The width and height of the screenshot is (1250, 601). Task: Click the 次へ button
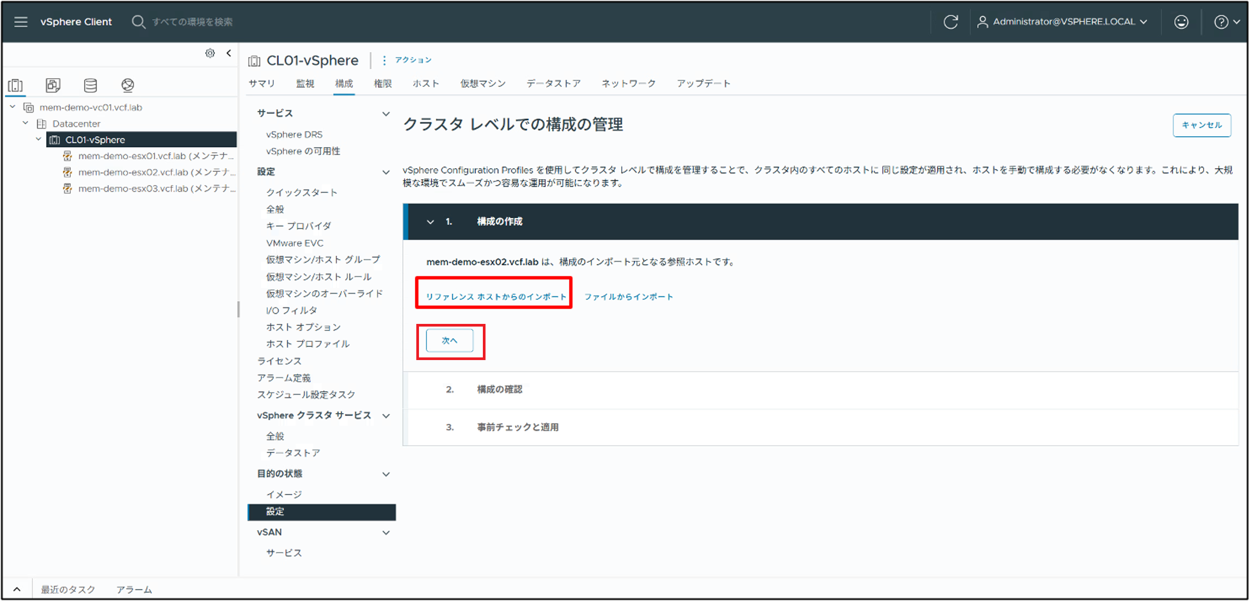point(450,340)
